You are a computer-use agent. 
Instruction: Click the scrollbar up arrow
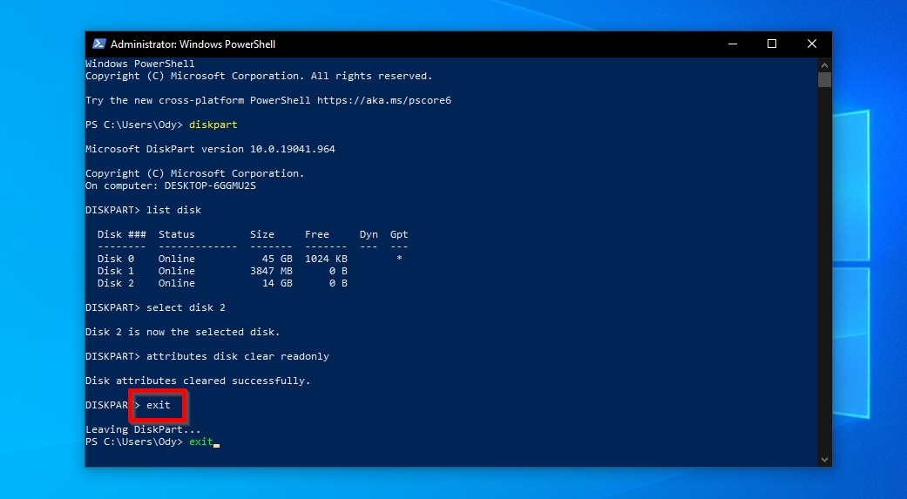(x=825, y=64)
